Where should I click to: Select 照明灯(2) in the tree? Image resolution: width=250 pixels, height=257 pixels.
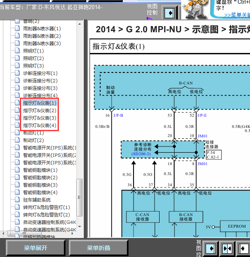[x=33, y=58]
